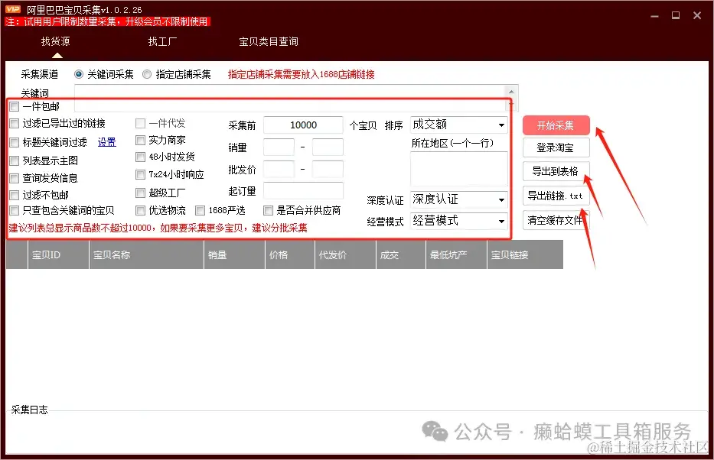Check the 实力商家 supplier filter

[140, 140]
